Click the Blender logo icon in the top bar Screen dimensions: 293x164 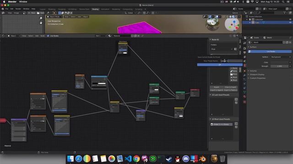3,9
